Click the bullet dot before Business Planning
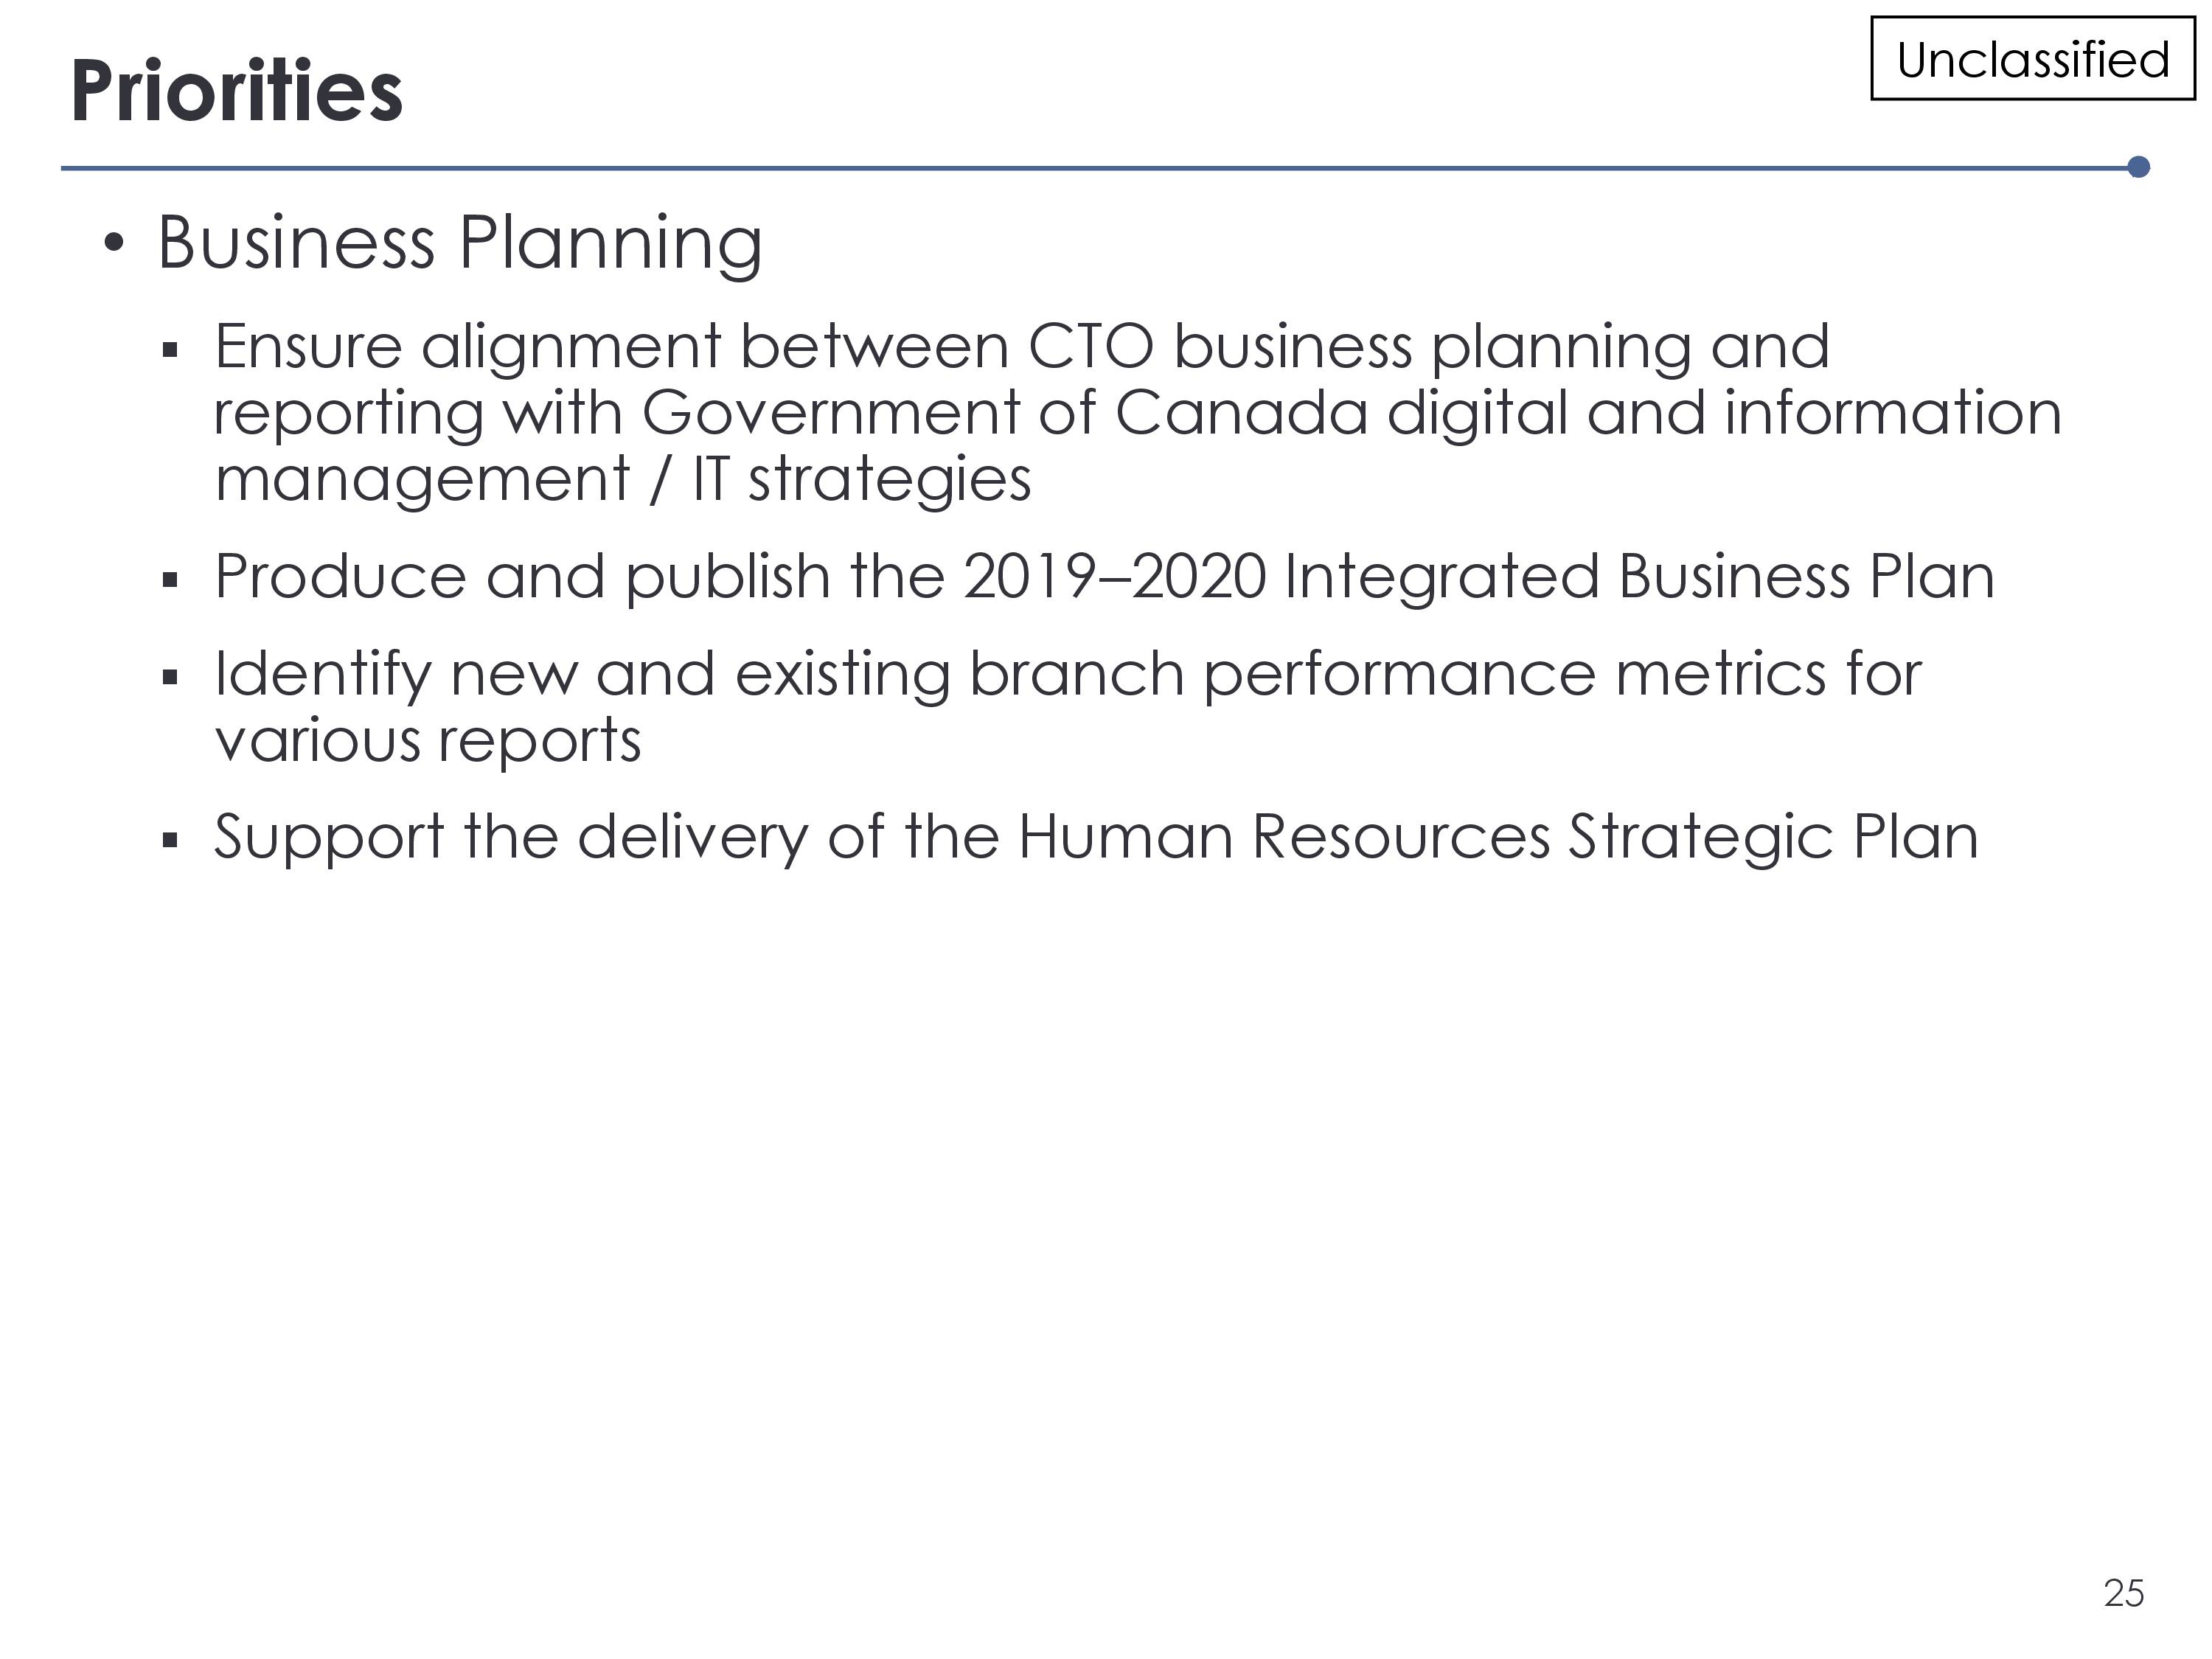The width and height of the screenshot is (2212, 1659). click(114, 242)
